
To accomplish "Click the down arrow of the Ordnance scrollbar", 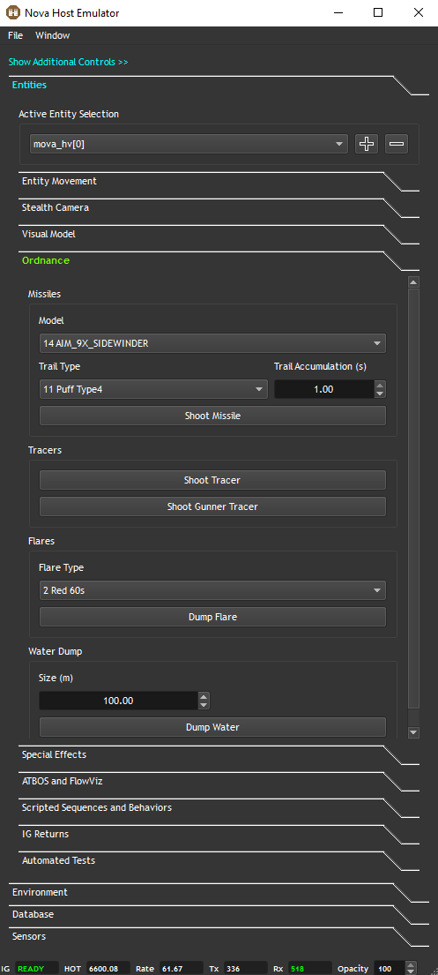I will [x=414, y=732].
